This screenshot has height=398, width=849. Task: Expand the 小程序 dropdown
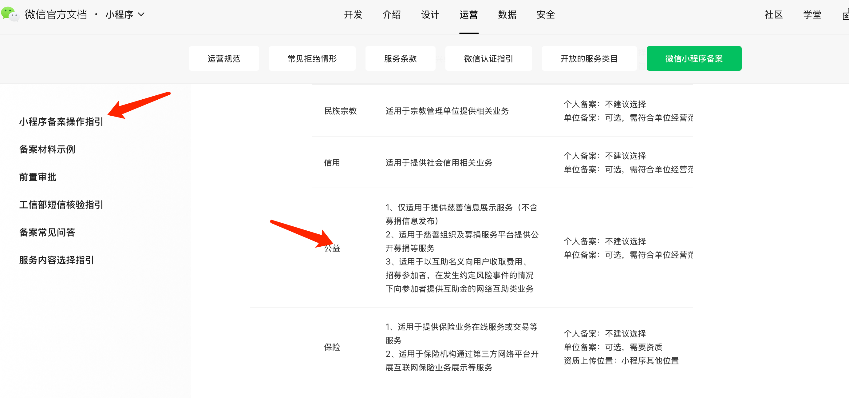tap(125, 14)
